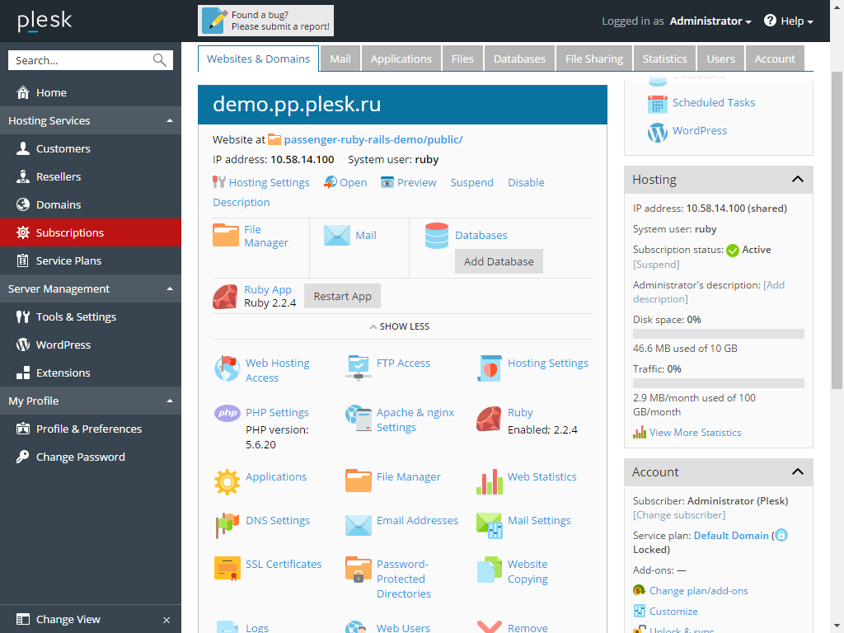
Task: Focus the Search input field
Action: pos(81,60)
